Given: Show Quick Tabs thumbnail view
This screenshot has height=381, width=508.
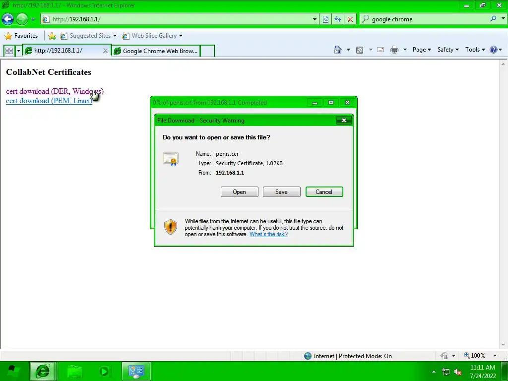Looking at the screenshot, I should tap(9, 51).
